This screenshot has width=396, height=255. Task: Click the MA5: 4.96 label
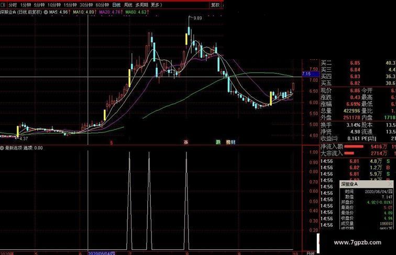pos(60,12)
